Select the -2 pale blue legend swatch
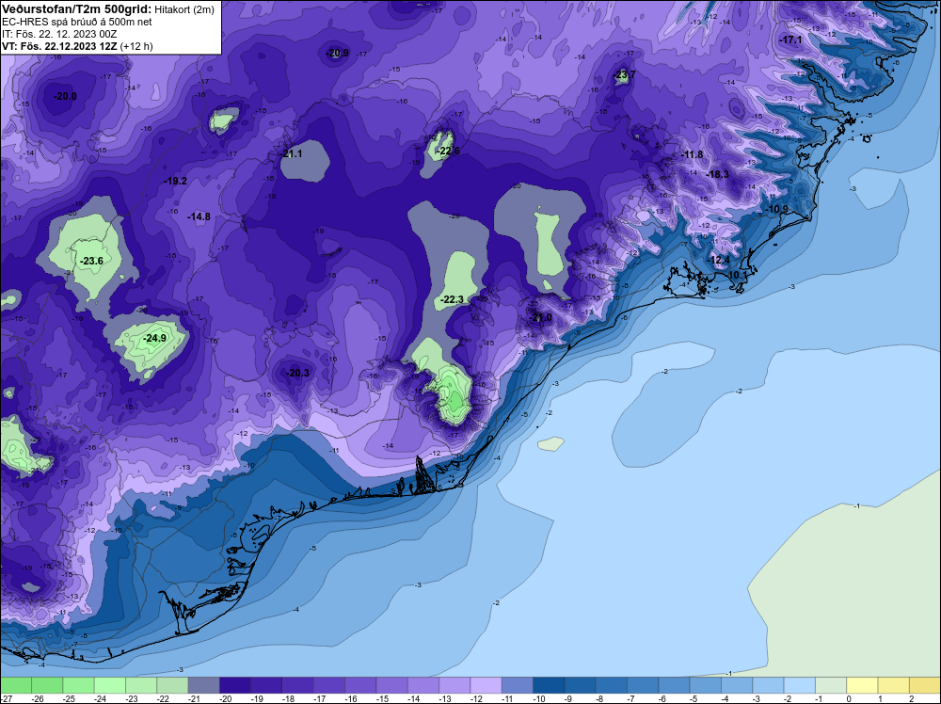Image resolution: width=941 pixels, height=704 pixels. click(799, 685)
